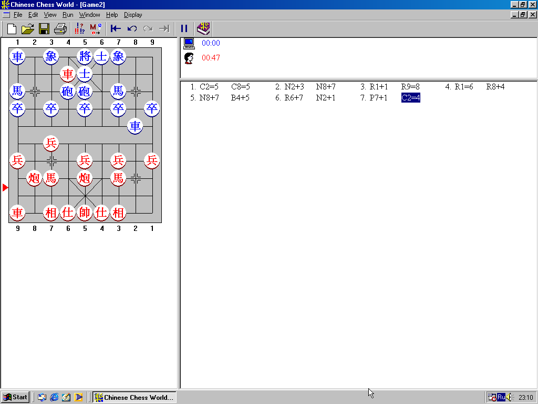Image resolution: width=538 pixels, height=404 pixels.
Task: Click the volume speaker tray icon
Action: point(509,398)
